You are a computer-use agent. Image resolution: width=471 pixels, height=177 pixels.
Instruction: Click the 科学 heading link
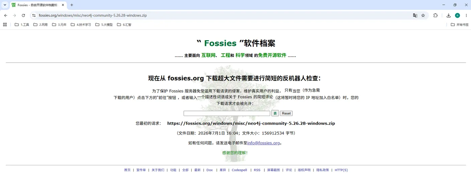240,55
